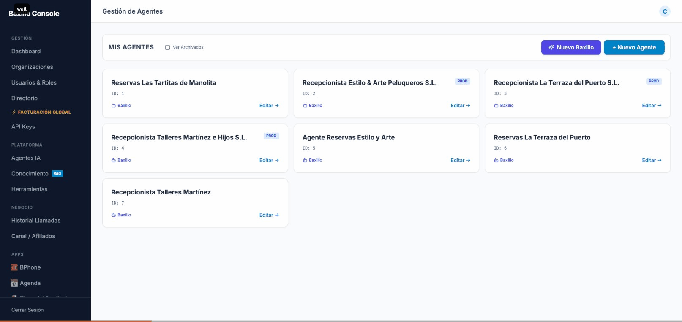Screen dimensions: 682x322
Task: View Historial Llamadas
Action: (x=36, y=221)
